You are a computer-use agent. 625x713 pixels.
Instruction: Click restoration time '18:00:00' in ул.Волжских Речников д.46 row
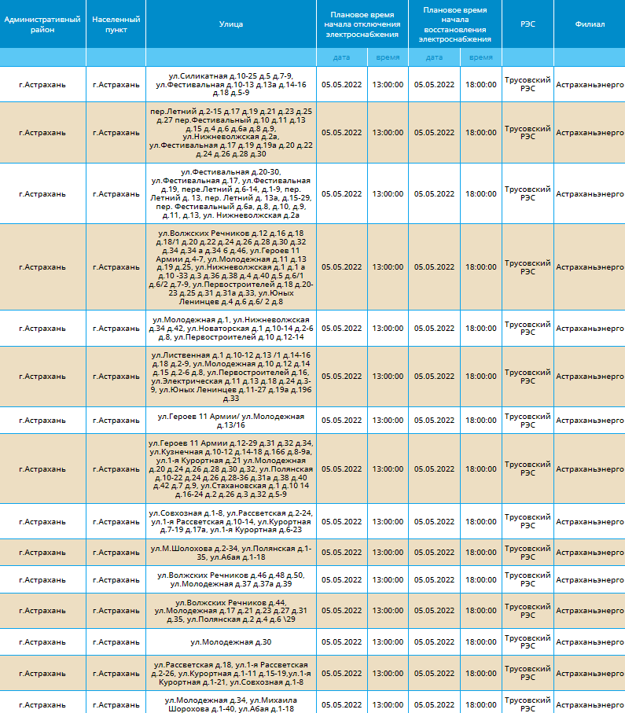(481, 580)
